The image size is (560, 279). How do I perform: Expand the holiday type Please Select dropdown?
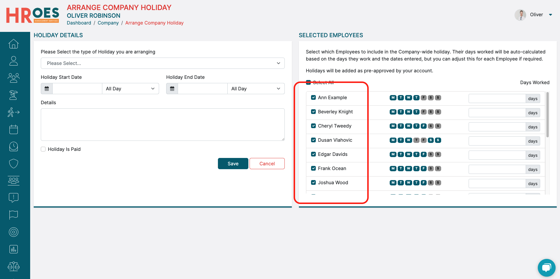163,63
